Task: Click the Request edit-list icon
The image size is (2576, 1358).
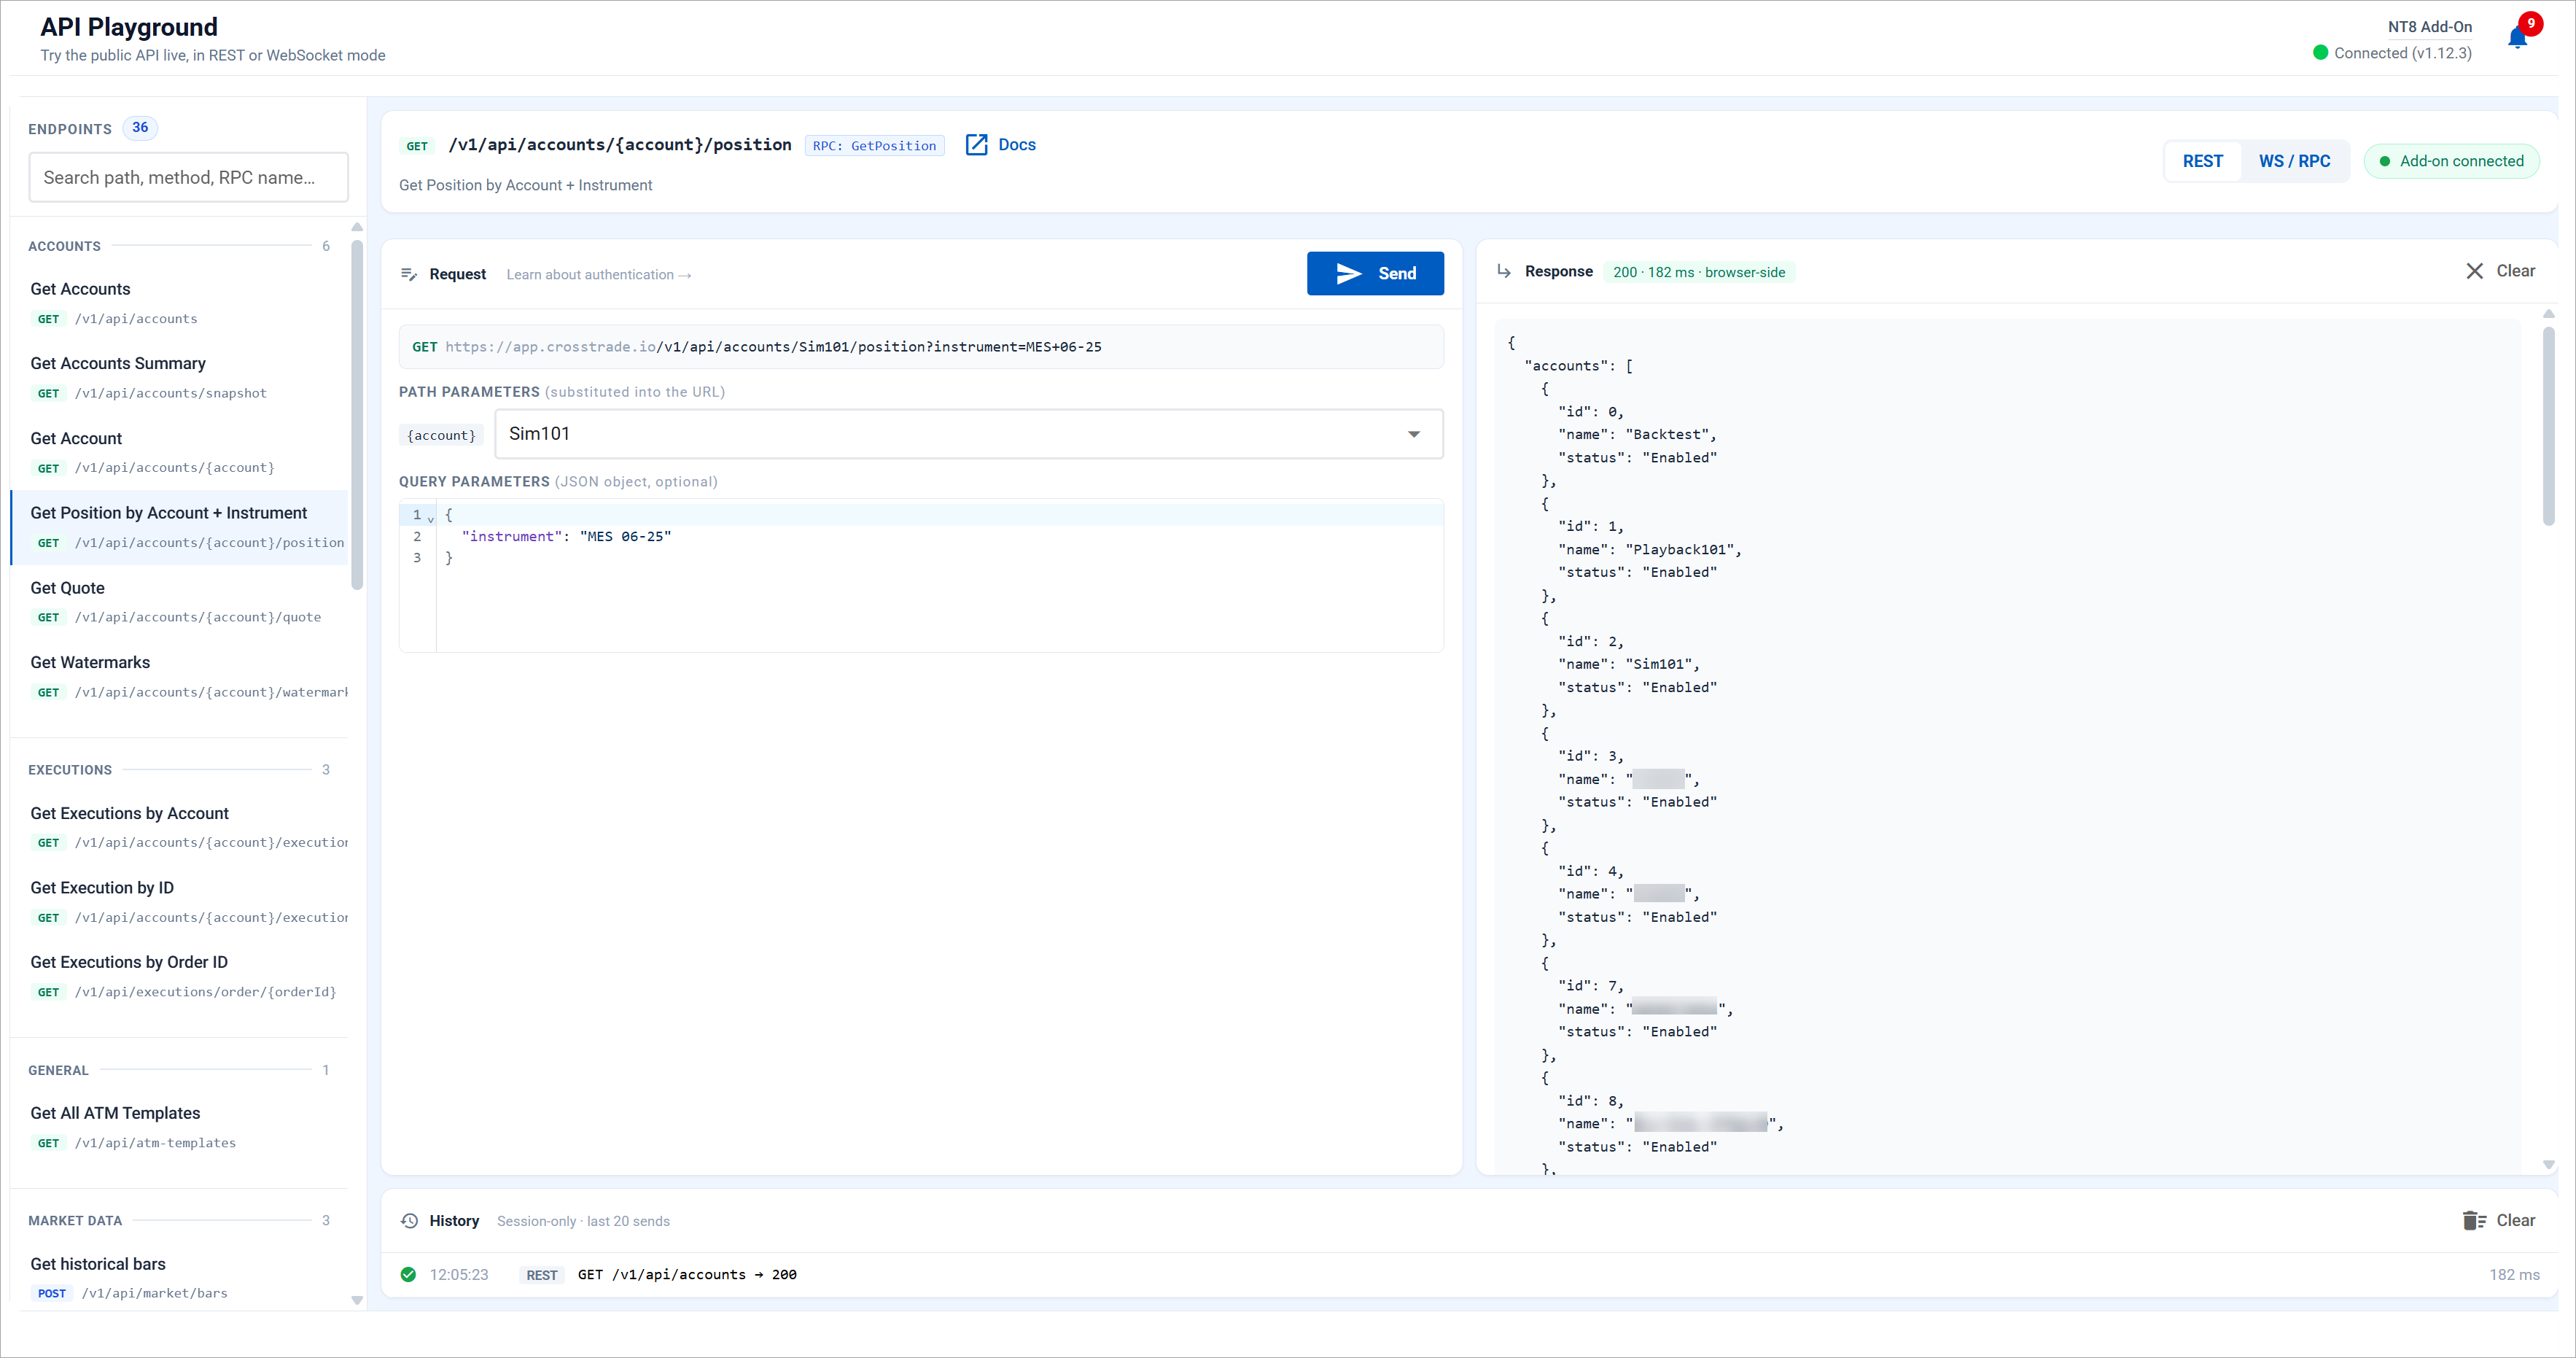Action: (409, 274)
